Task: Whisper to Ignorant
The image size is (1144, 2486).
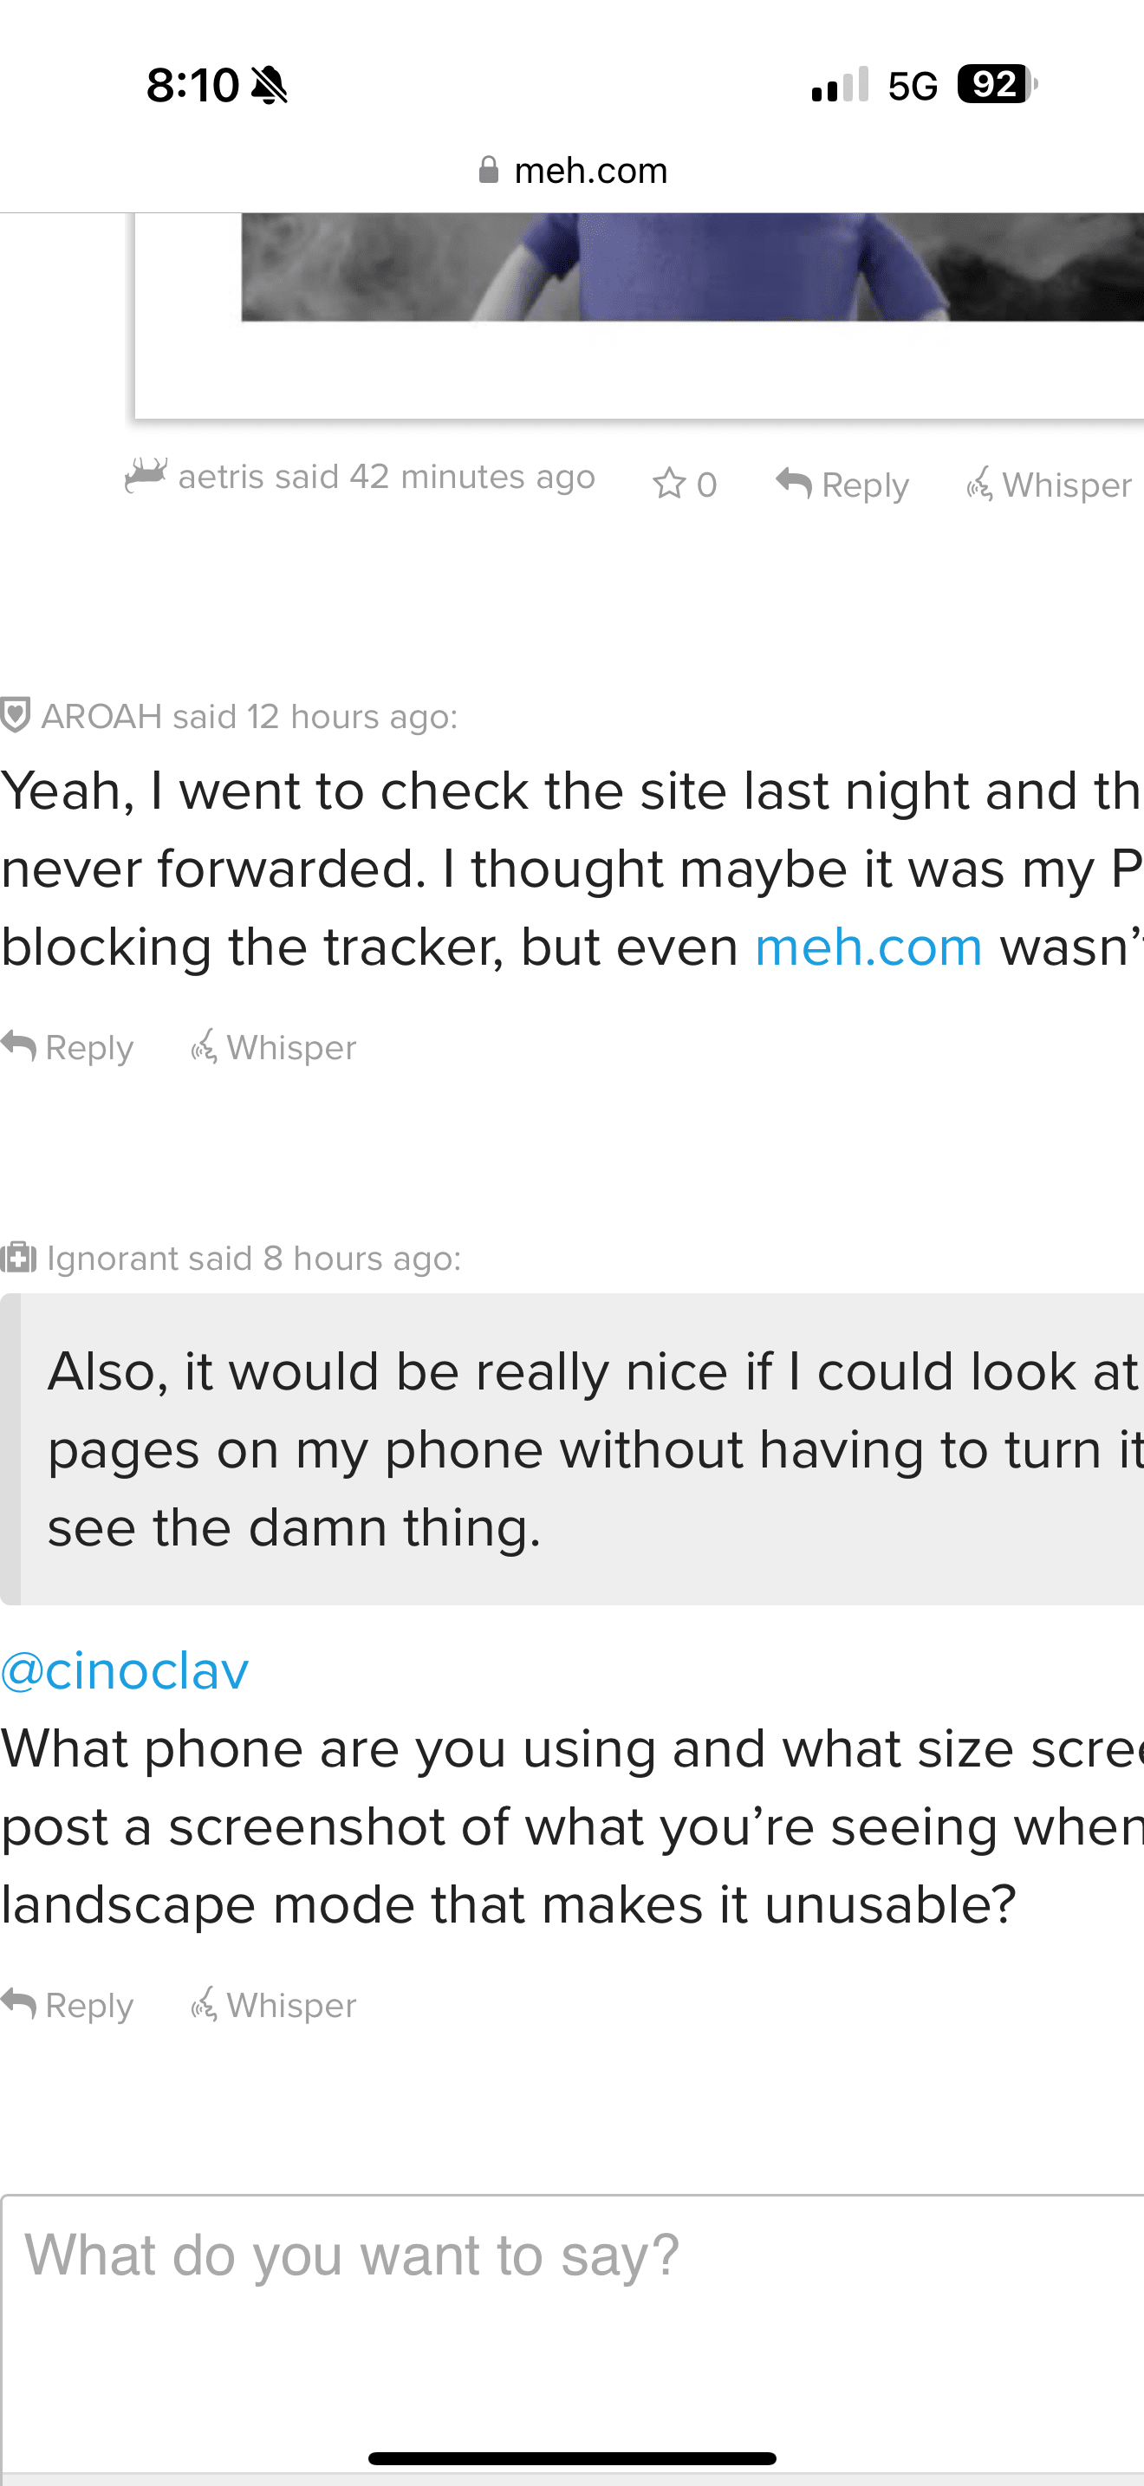Action: [x=274, y=2006]
